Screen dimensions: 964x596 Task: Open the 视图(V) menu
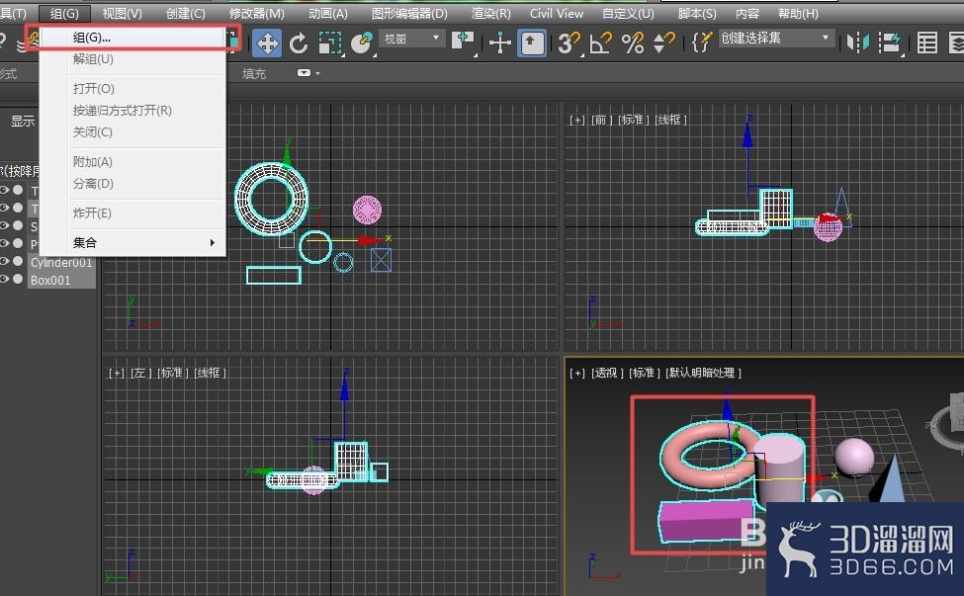click(122, 14)
